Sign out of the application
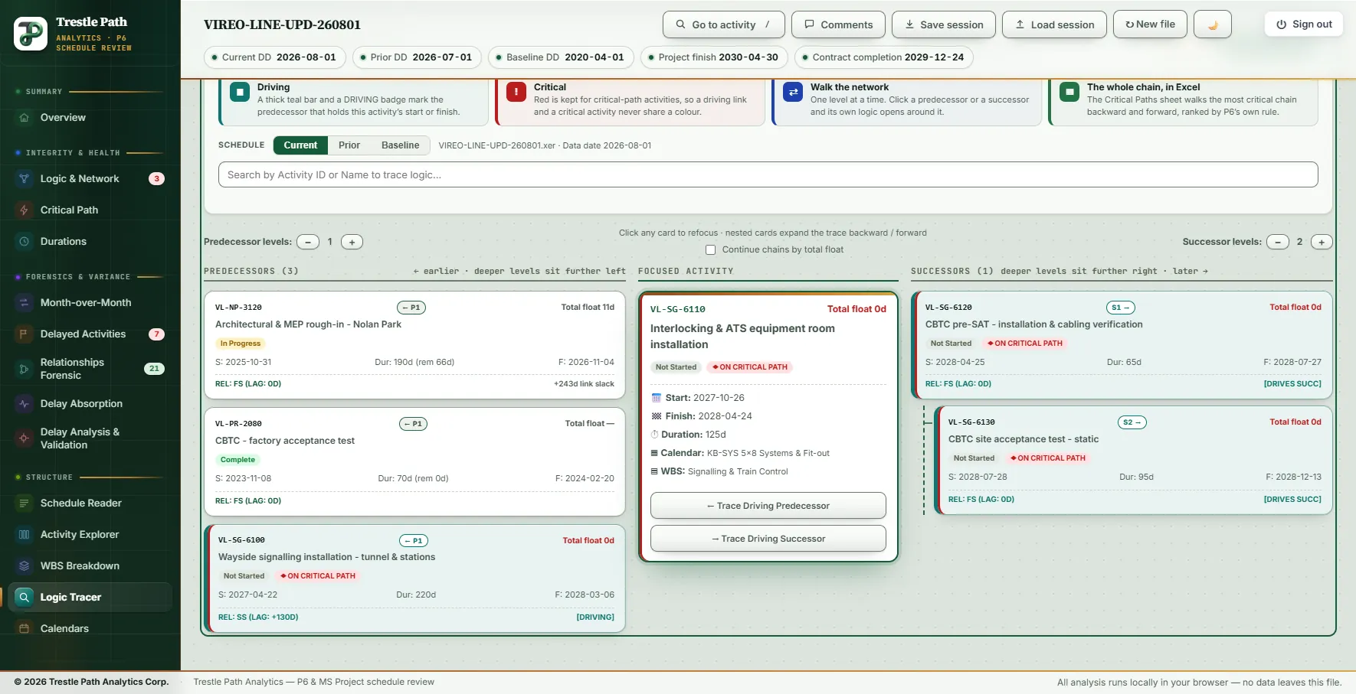Image resolution: width=1356 pixels, height=694 pixels. (1304, 24)
